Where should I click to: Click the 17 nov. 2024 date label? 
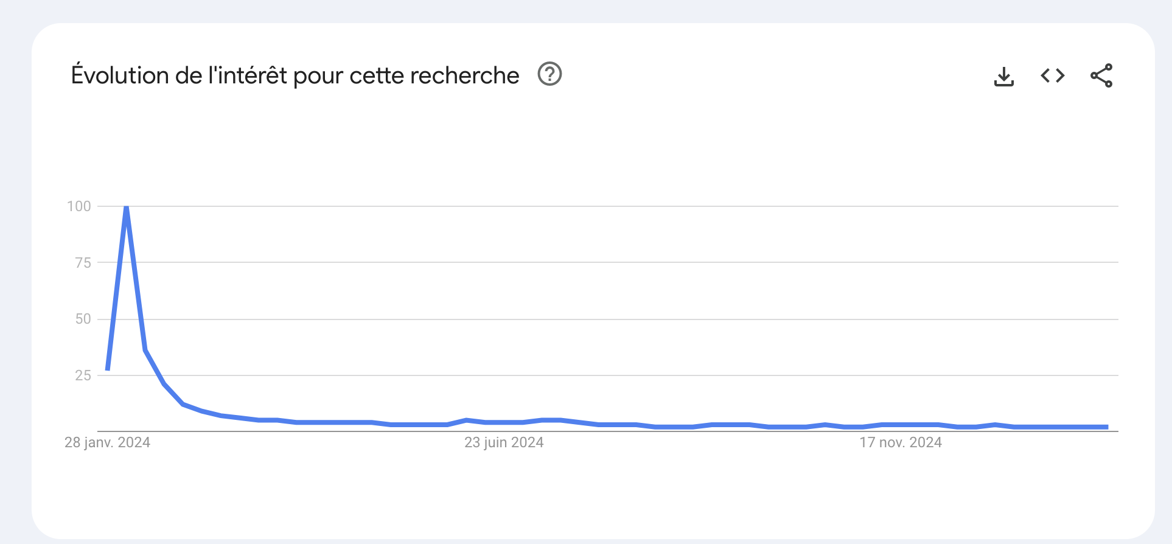click(901, 442)
